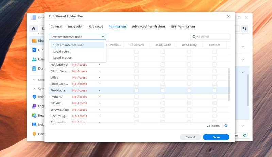This screenshot has height=157, width=272.
Task: Check Read Only for sc-syncthing
Action: tap(189, 110)
